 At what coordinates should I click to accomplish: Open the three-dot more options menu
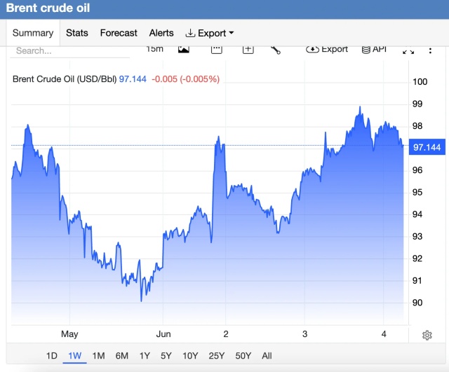click(430, 50)
